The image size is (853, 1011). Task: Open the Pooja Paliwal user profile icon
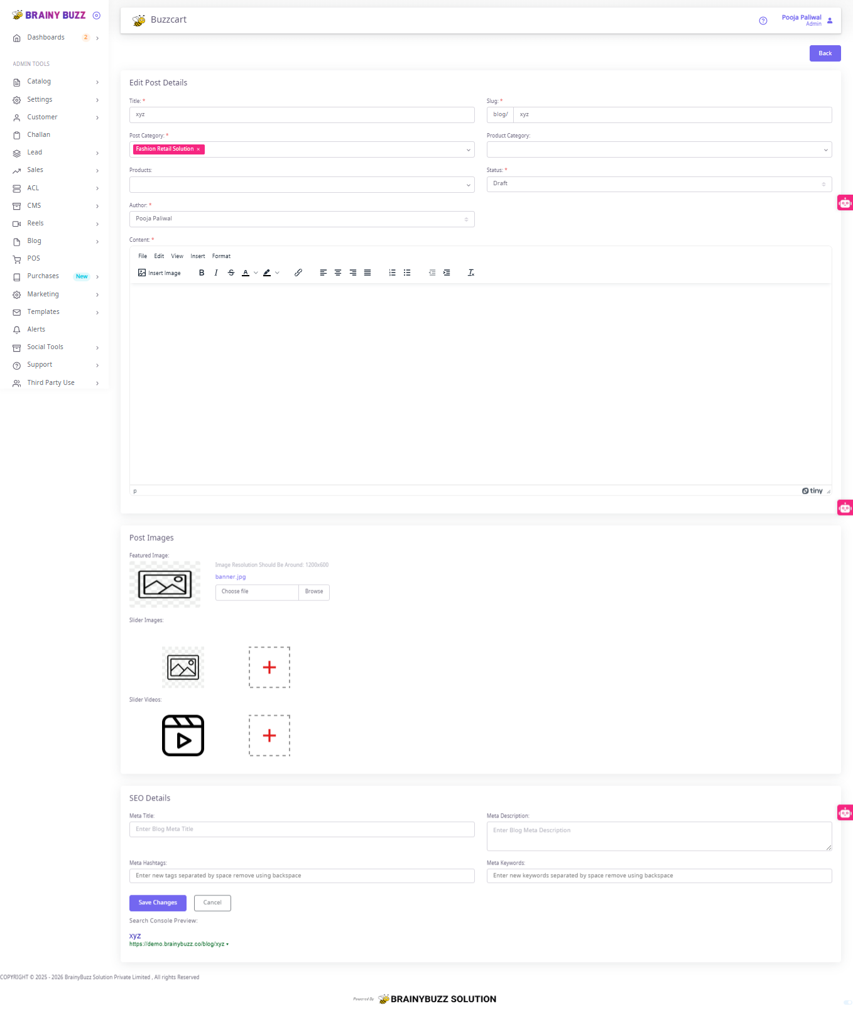pos(830,21)
